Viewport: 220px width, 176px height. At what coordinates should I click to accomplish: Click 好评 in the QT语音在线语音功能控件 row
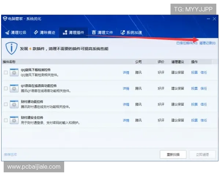(x=161, y=88)
